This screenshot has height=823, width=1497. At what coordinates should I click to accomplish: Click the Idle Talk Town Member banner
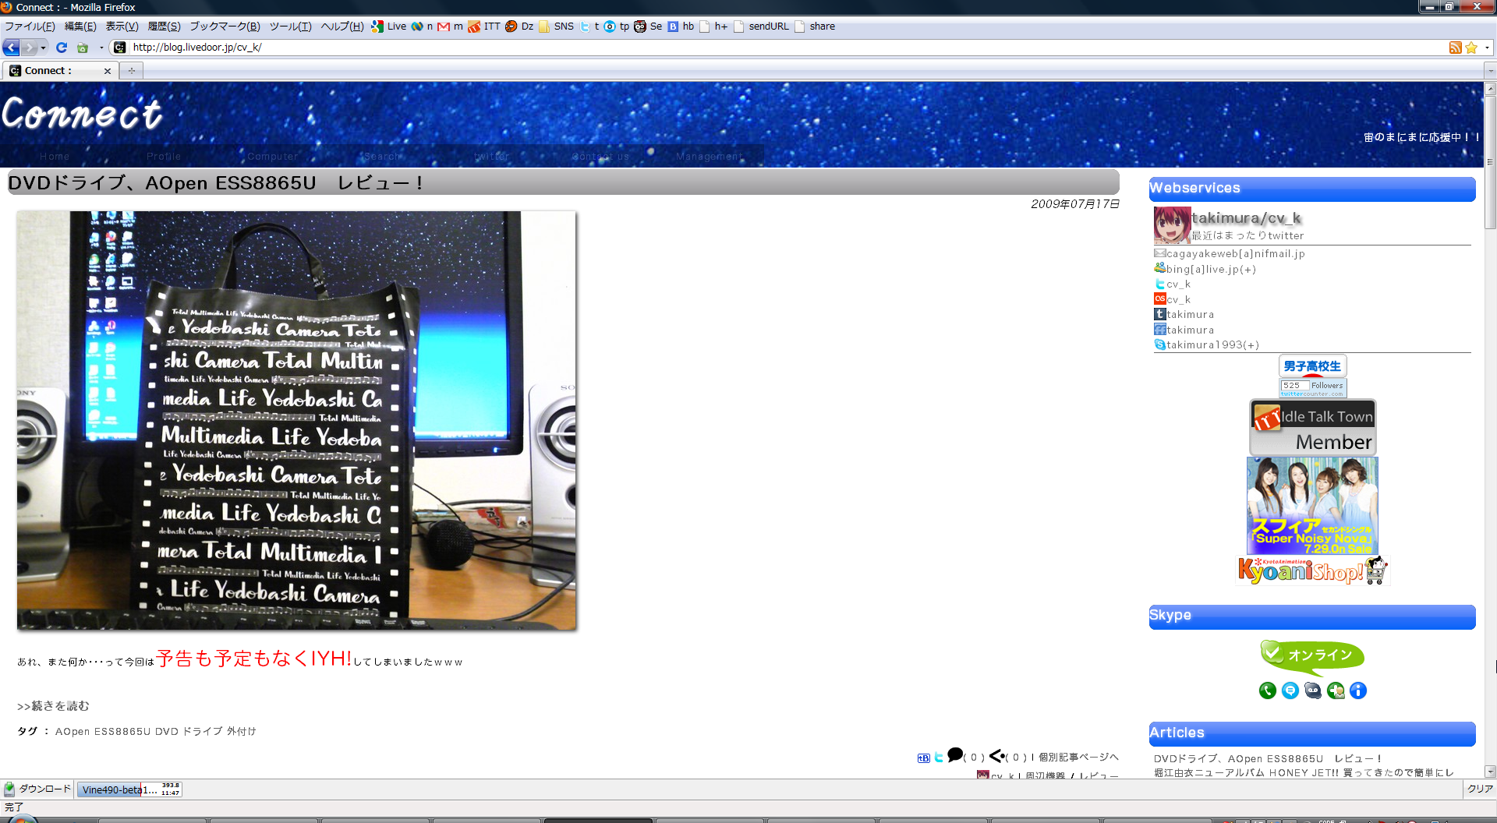coord(1313,427)
